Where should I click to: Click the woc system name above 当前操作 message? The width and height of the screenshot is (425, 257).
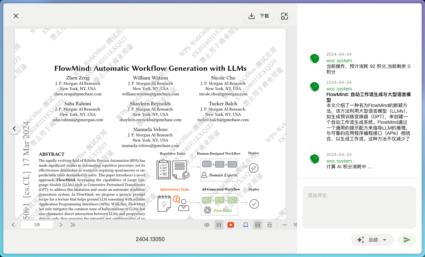click(340, 61)
